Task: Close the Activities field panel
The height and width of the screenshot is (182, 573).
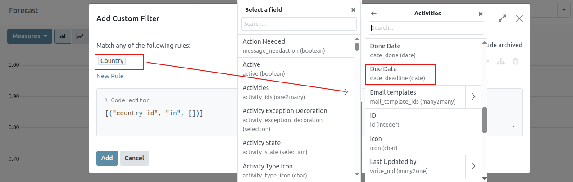Action: (x=481, y=14)
